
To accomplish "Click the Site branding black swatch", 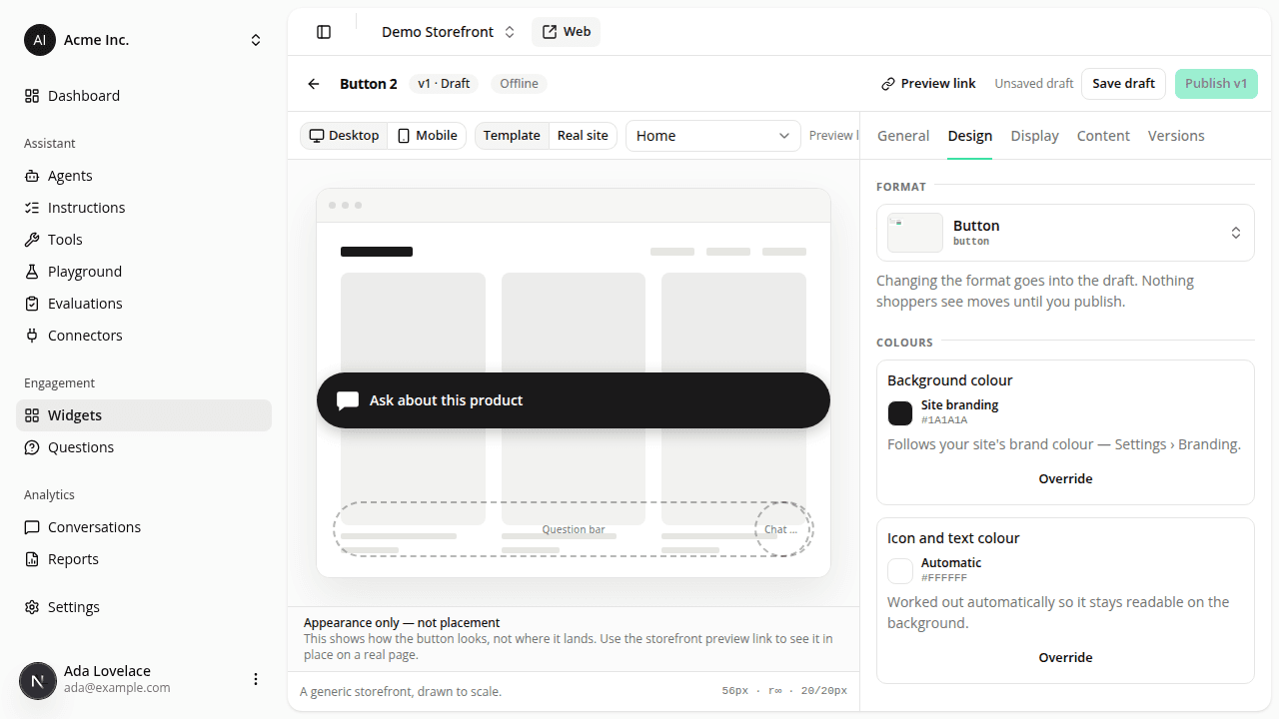I will pos(900,413).
